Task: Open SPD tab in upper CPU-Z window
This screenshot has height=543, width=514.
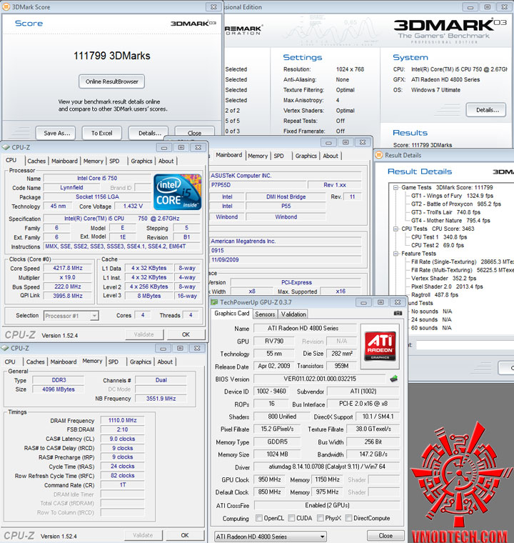Action: click(114, 161)
